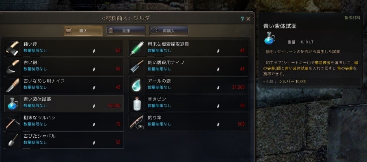Select the 釣り竿 row priced at 500
The image size is (367, 162).
coord(188,122)
